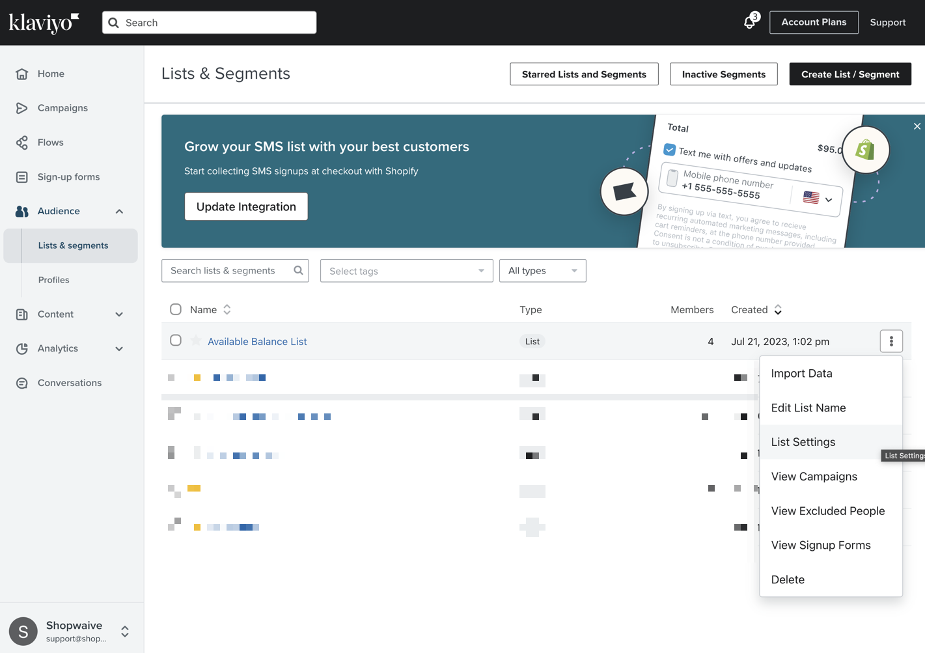Click the Search lists & segments field
The height and width of the screenshot is (653, 925).
[228, 271]
